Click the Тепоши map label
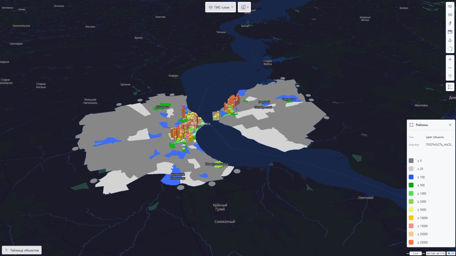Screen dimensions: 456x256 click(221, 32)
